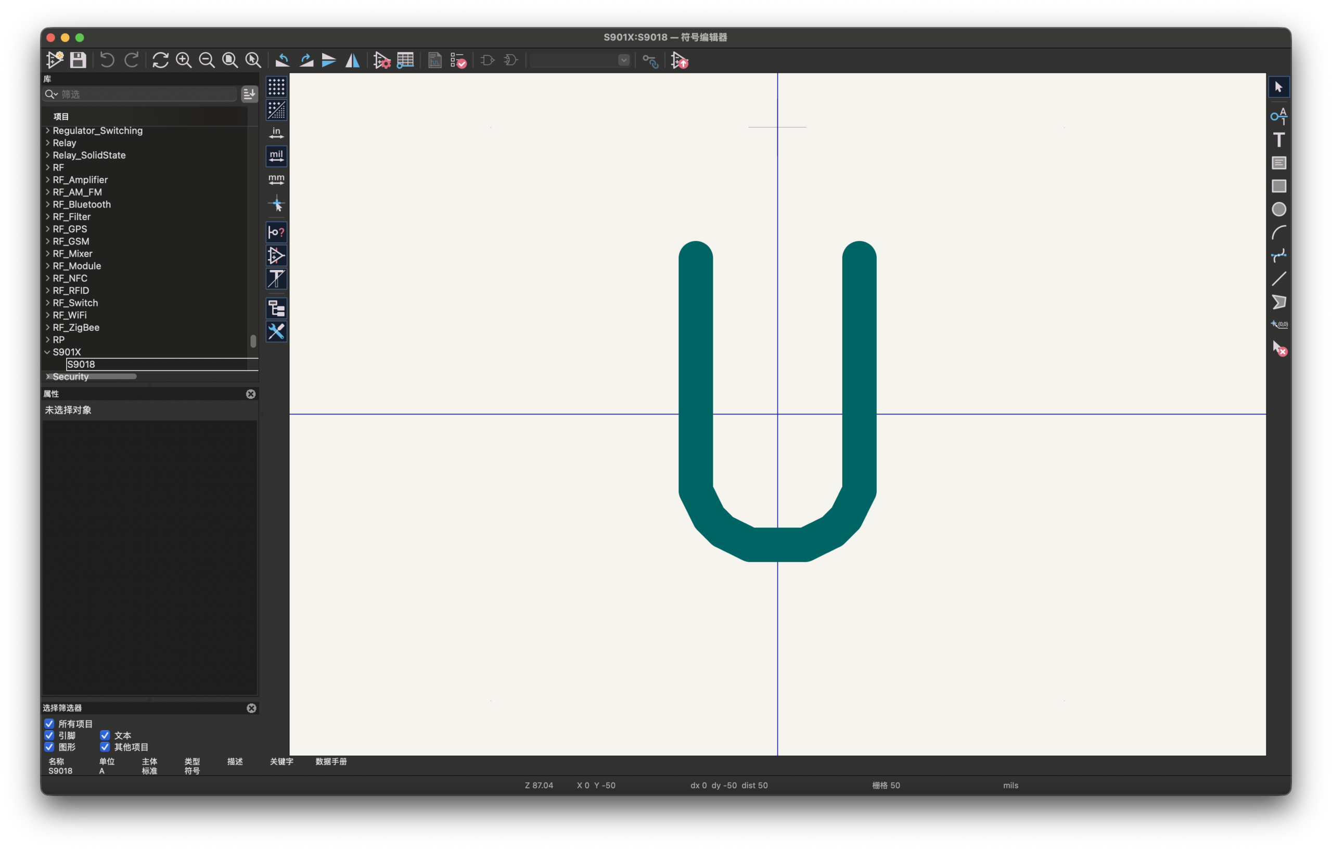The image size is (1332, 849).
Task: Toggle the 图形 filter checkbox
Action: (x=49, y=747)
